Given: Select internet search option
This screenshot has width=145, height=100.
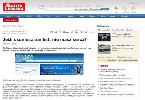Looking at the screenshot, I should (42, 8).
